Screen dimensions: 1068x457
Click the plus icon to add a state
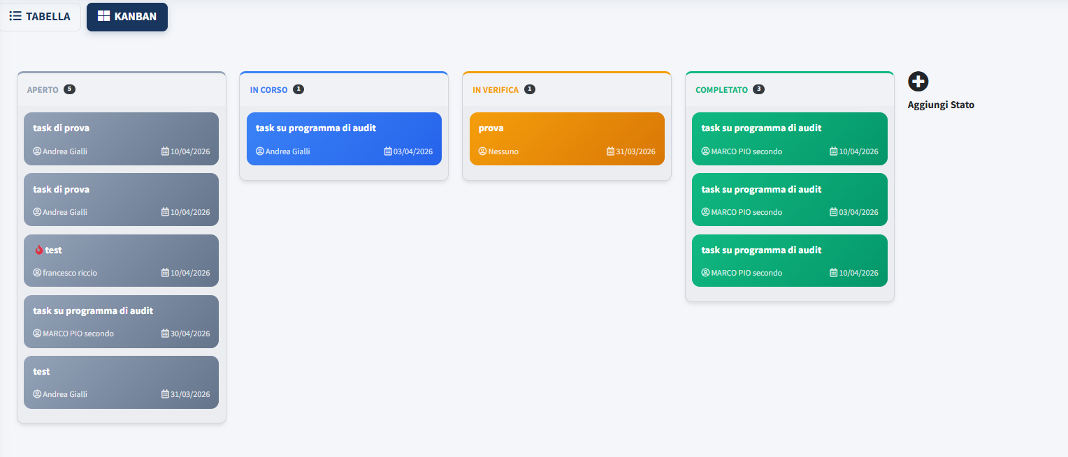(918, 82)
